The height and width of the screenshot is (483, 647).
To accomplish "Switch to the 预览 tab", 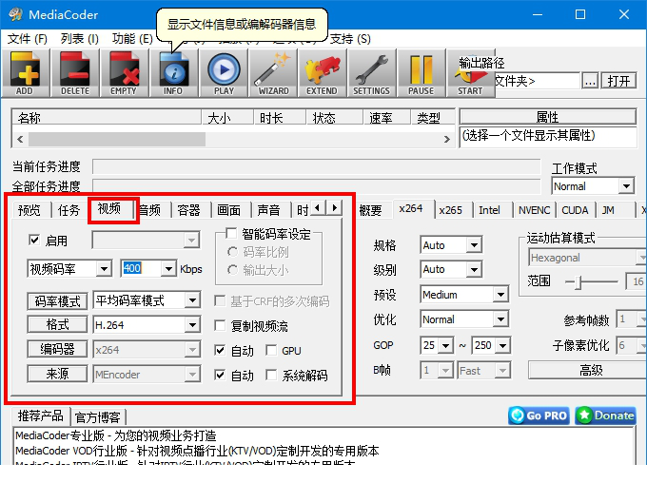I will [x=29, y=210].
